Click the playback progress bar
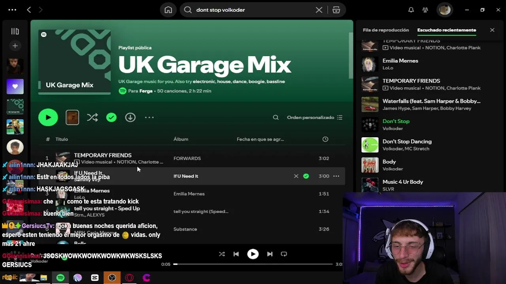Image resolution: width=506 pixels, height=284 pixels. pos(253,264)
